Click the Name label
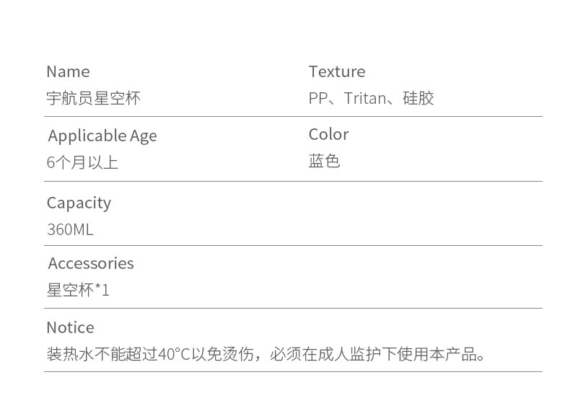The width and height of the screenshot is (570, 398). coord(68,71)
